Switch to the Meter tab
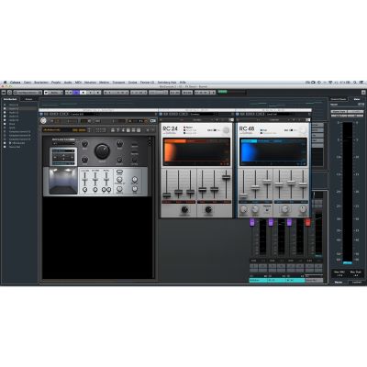367x367 pixels. [357, 99]
